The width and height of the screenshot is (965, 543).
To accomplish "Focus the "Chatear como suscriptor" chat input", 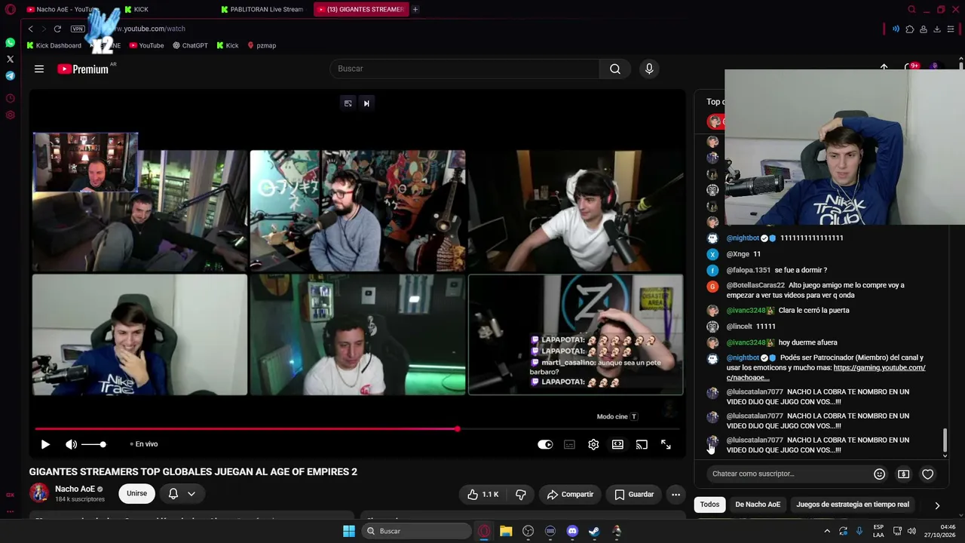I will pyautogui.click(x=789, y=474).
